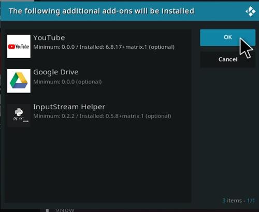Click Google Drive's Minimum 0.0.0 optional line
The image size is (259, 212).
pyautogui.click(x=67, y=82)
